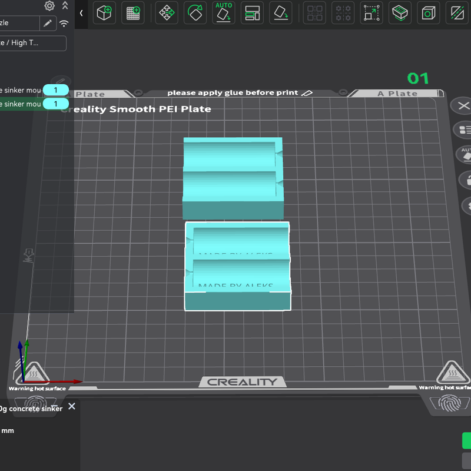Close the concrete sinker info panel
The image size is (471, 471).
tap(71, 406)
